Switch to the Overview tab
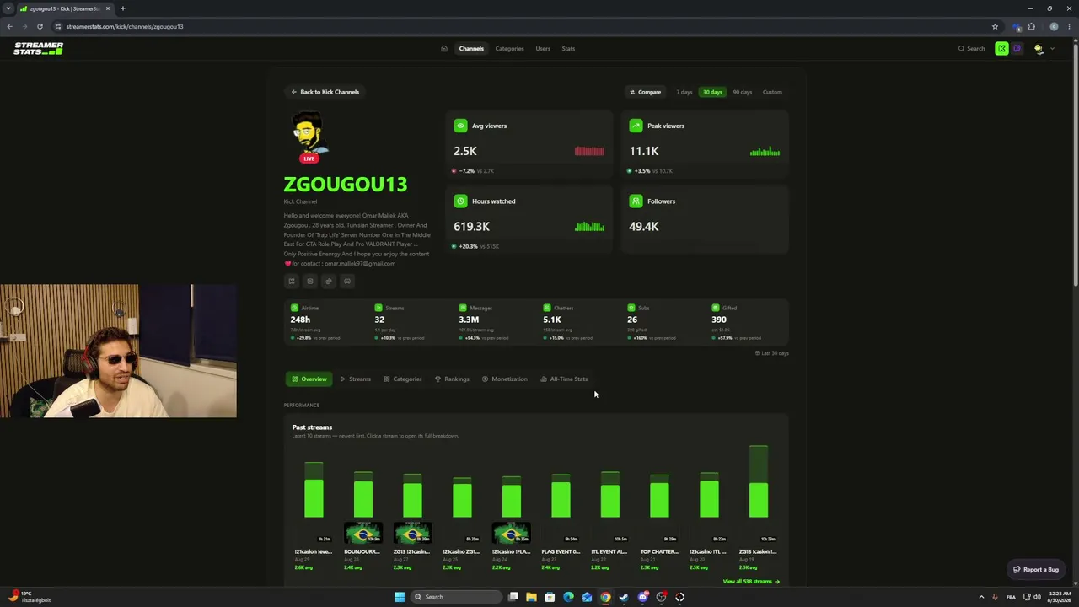 tap(309, 379)
